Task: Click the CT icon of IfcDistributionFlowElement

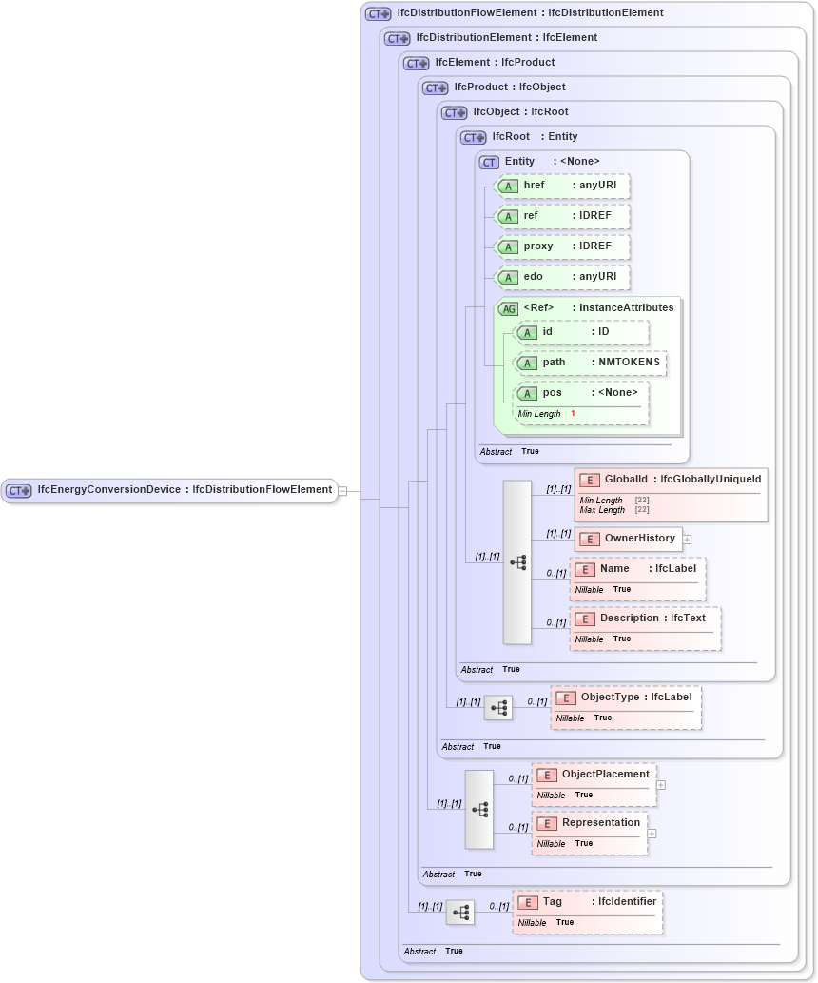Action: 378,13
